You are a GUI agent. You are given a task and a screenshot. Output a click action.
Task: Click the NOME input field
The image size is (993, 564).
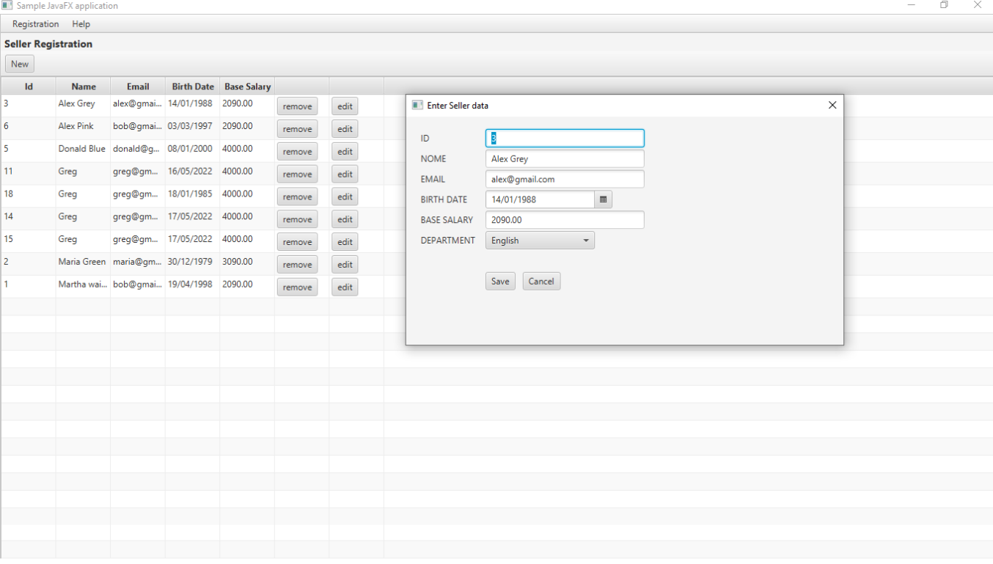[x=564, y=158]
